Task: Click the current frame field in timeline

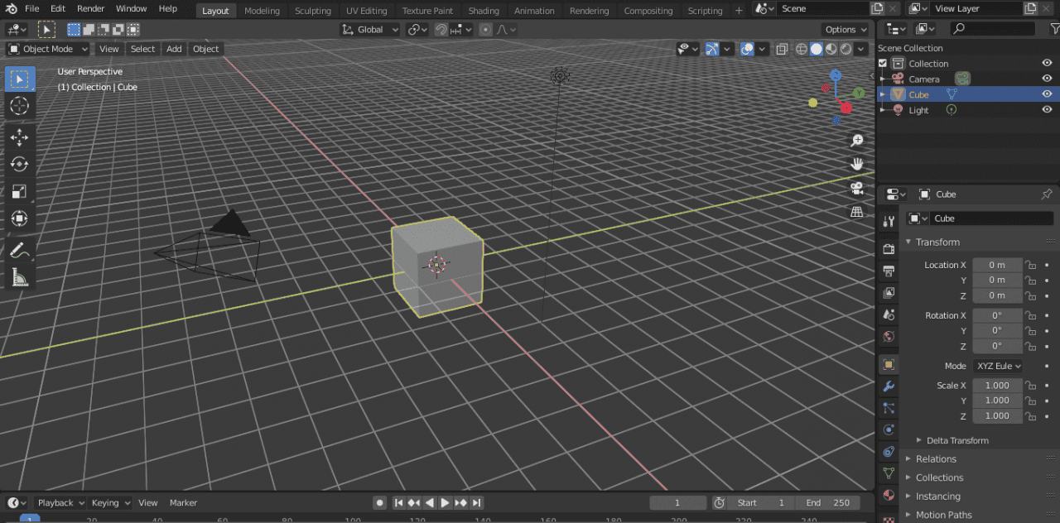Action: pyautogui.click(x=678, y=502)
